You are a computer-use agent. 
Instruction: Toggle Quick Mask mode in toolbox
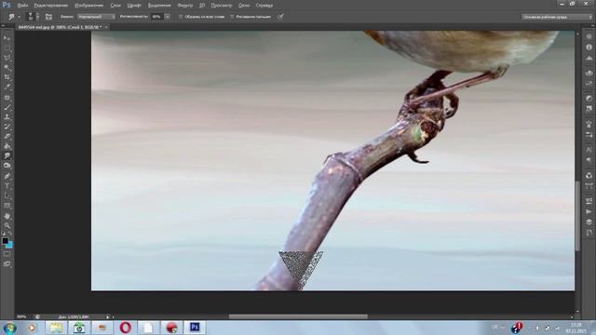[7, 253]
